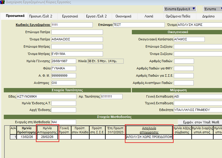Screen dimensions: 222x158
Task: Click the Ημ/νία Αποχώρησης cell 28/02/26
Action: click(x=48, y=137)
